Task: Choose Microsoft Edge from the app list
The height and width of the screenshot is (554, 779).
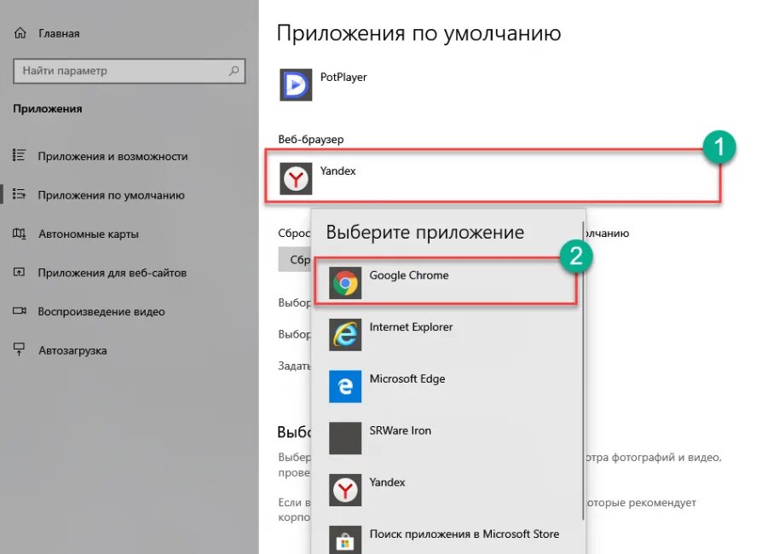Action: (447, 385)
